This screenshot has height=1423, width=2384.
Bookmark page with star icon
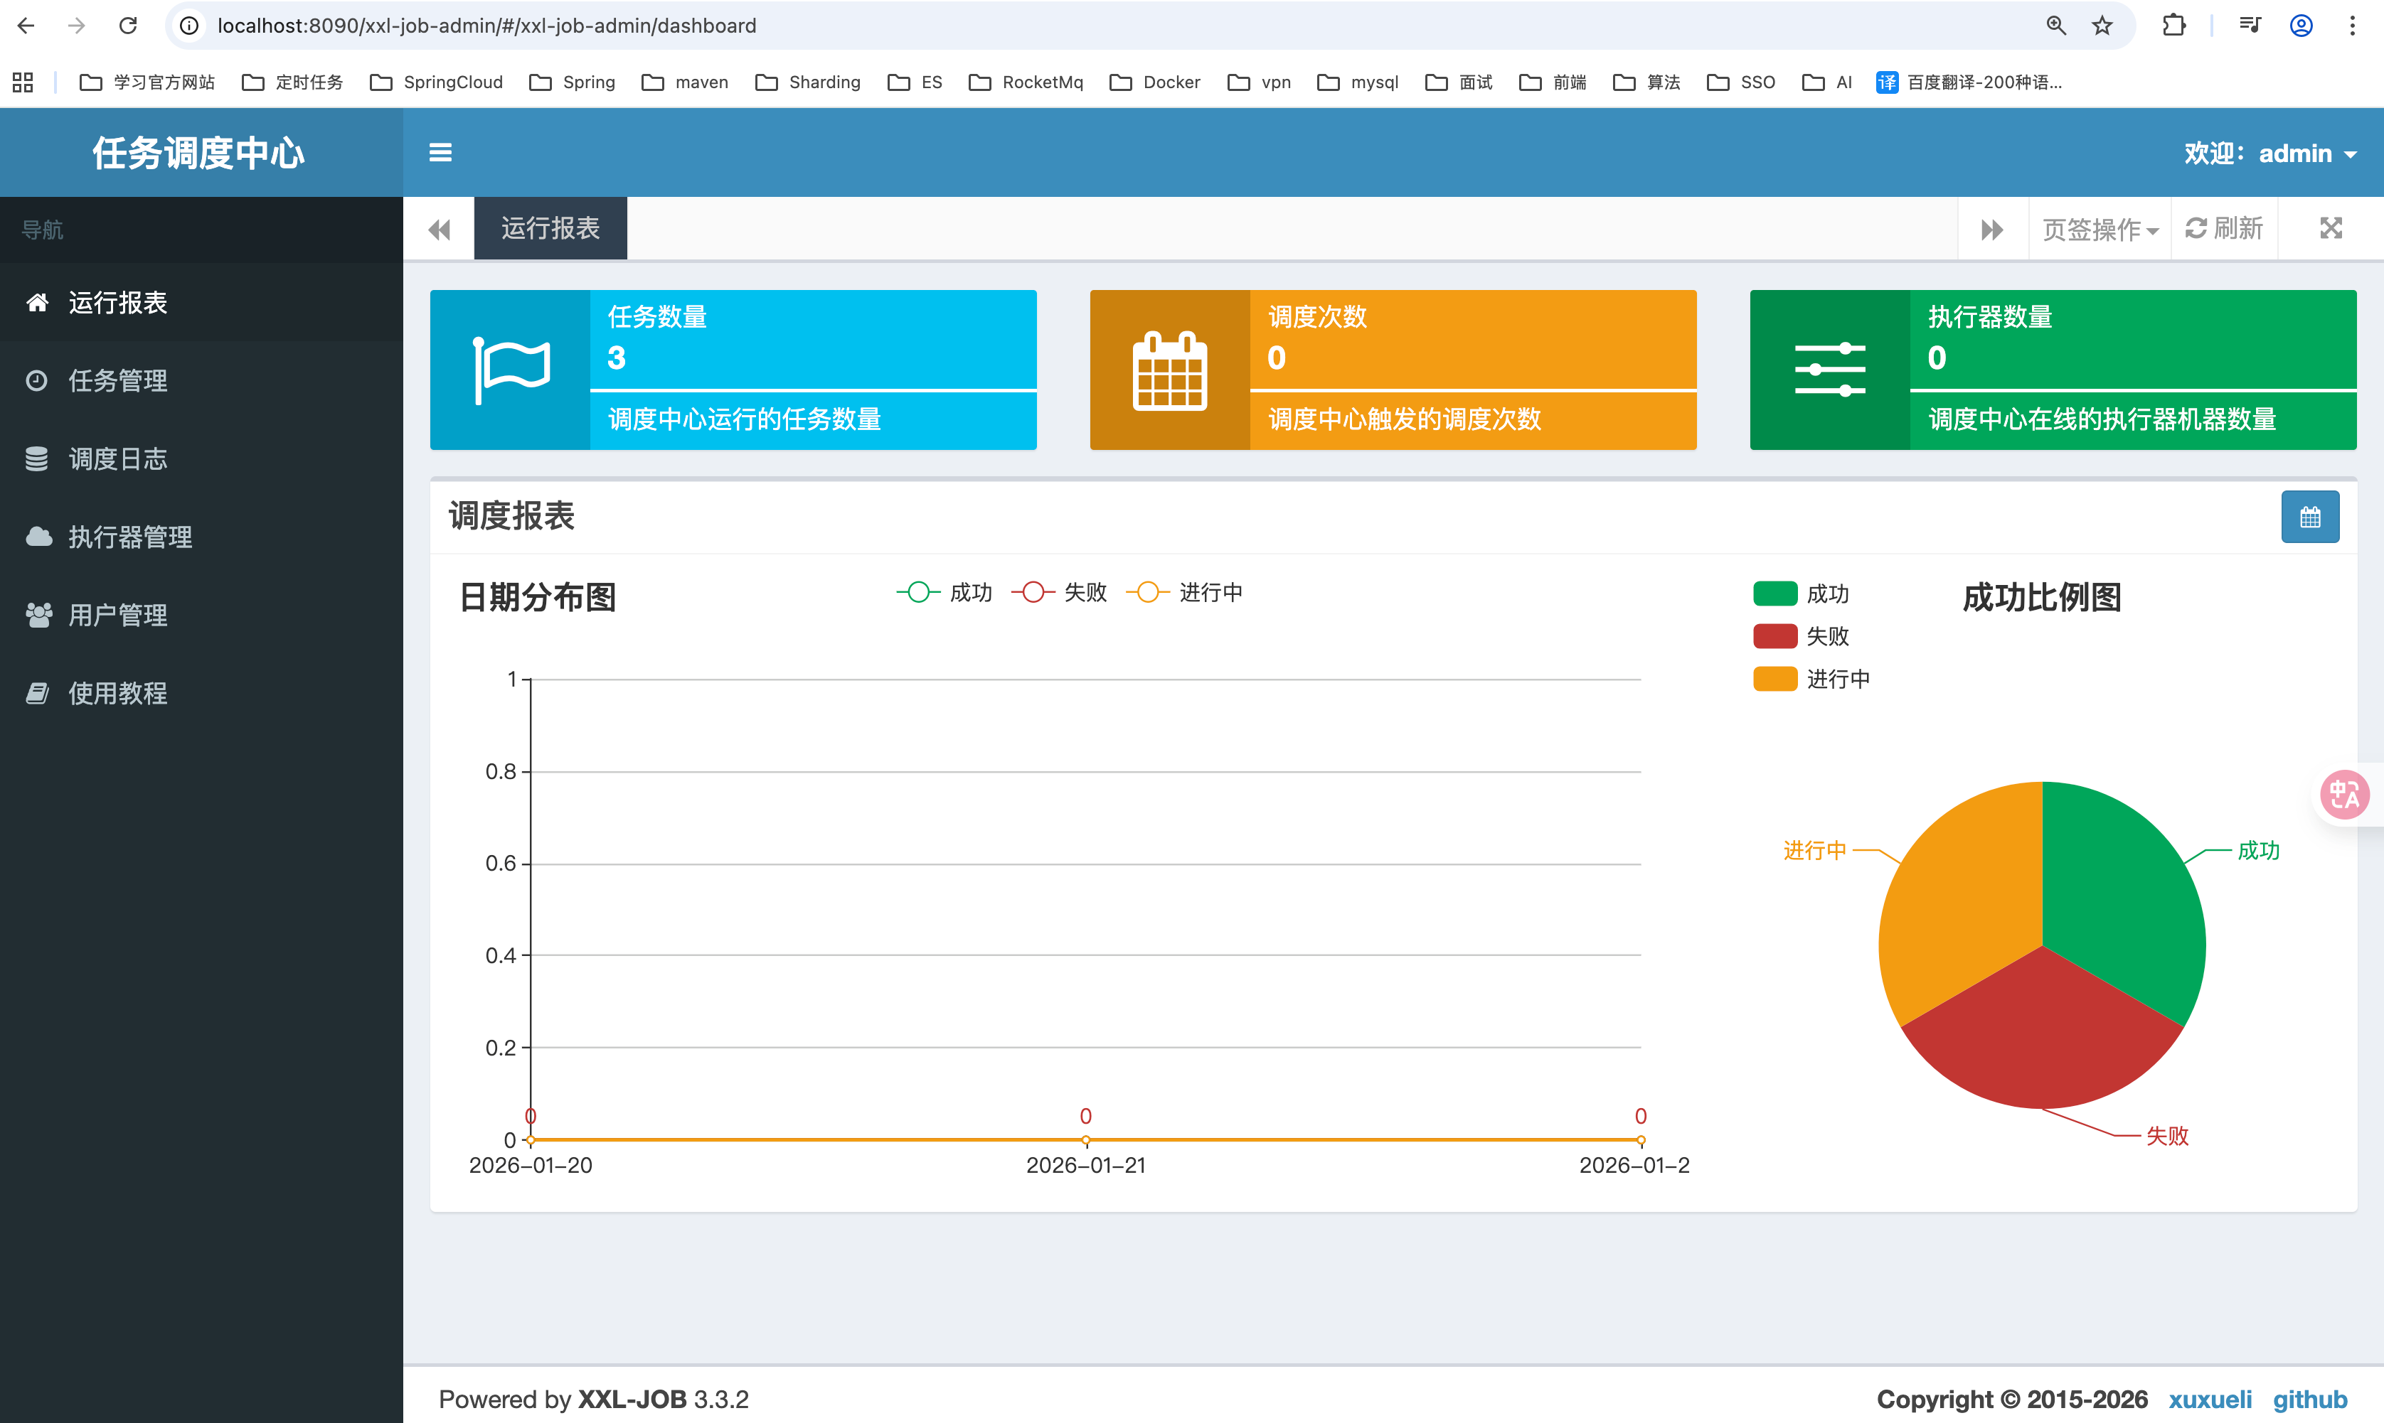click(x=2102, y=26)
